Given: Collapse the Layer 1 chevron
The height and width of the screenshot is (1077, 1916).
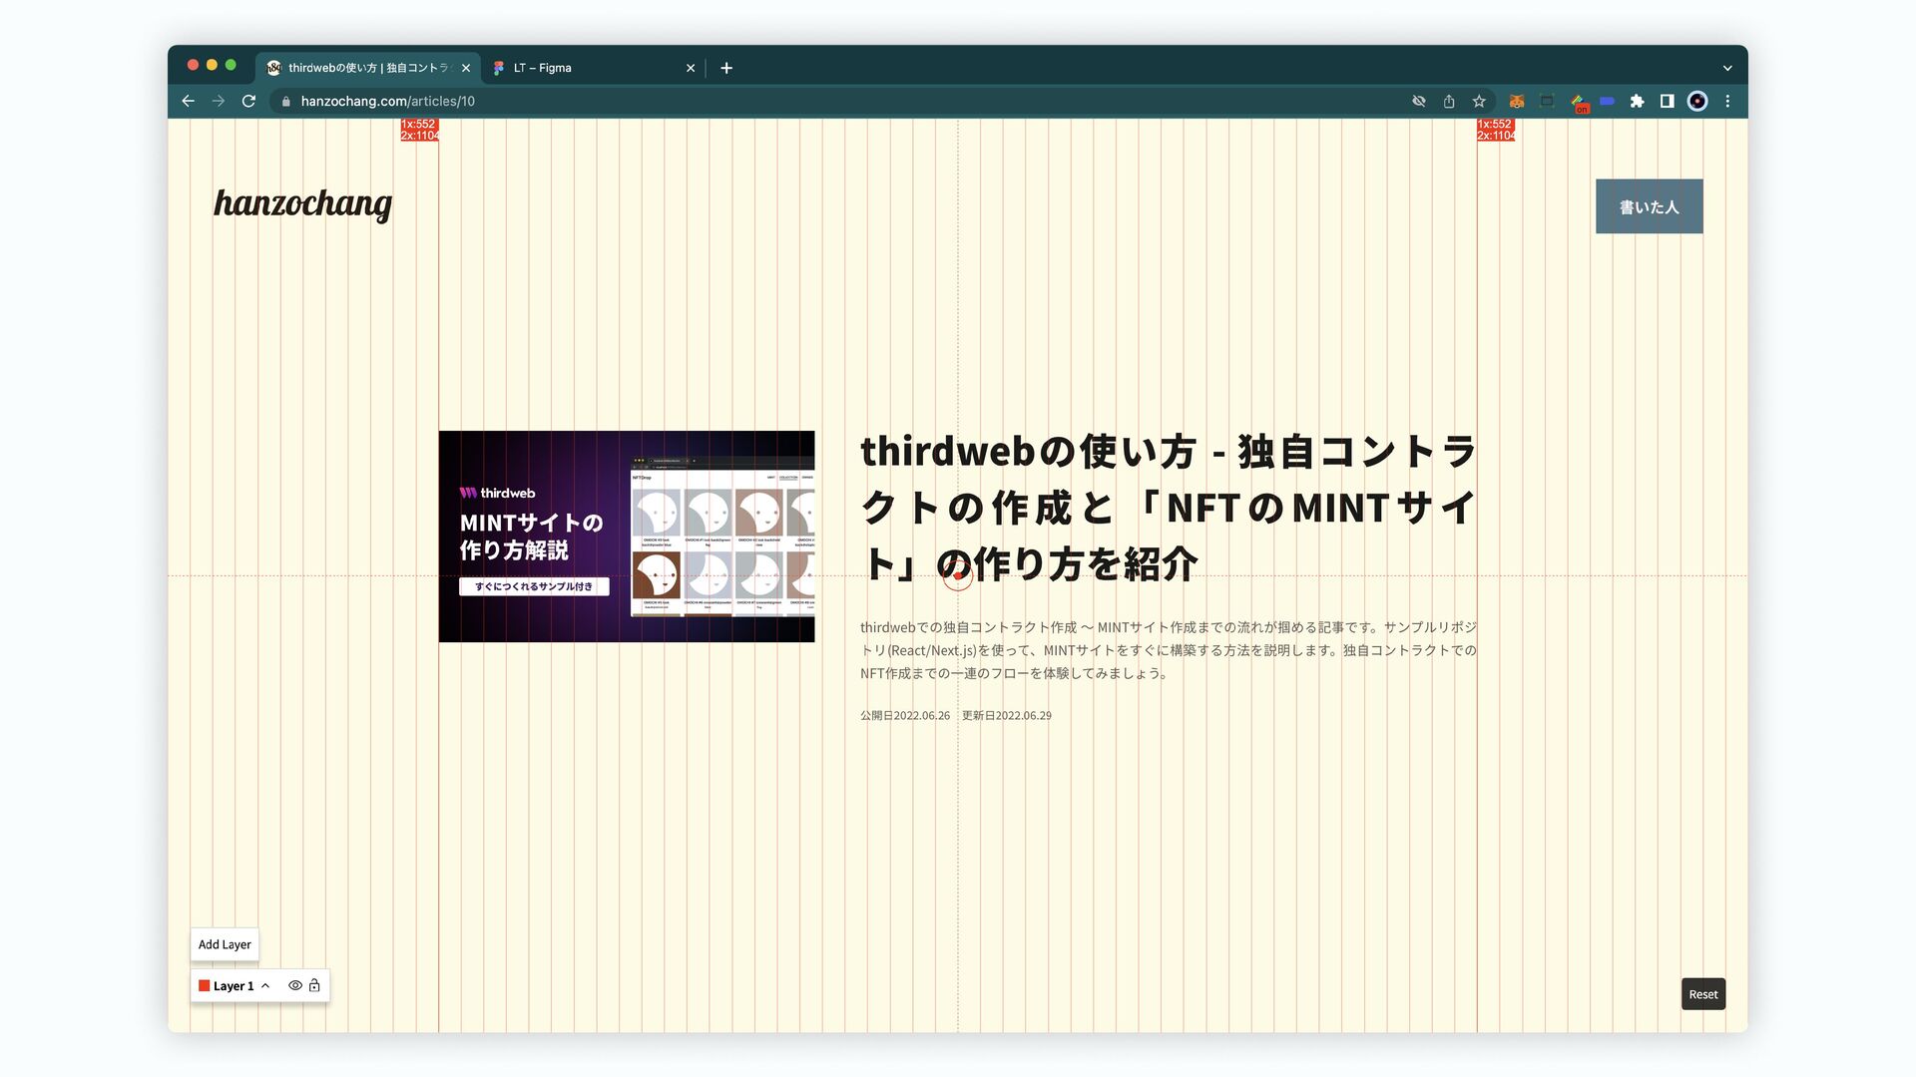Looking at the screenshot, I should click(265, 985).
